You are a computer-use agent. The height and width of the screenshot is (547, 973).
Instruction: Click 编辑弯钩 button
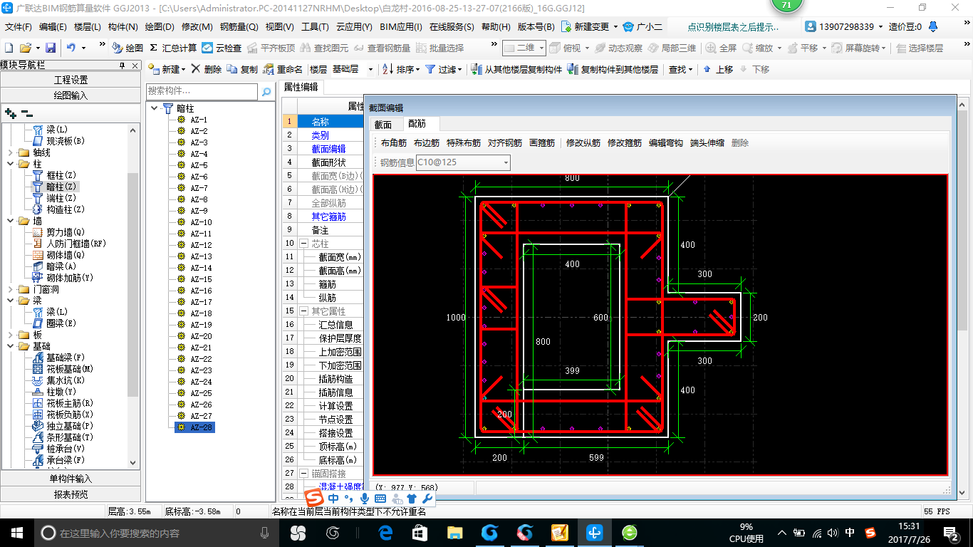pyautogui.click(x=665, y=143)
